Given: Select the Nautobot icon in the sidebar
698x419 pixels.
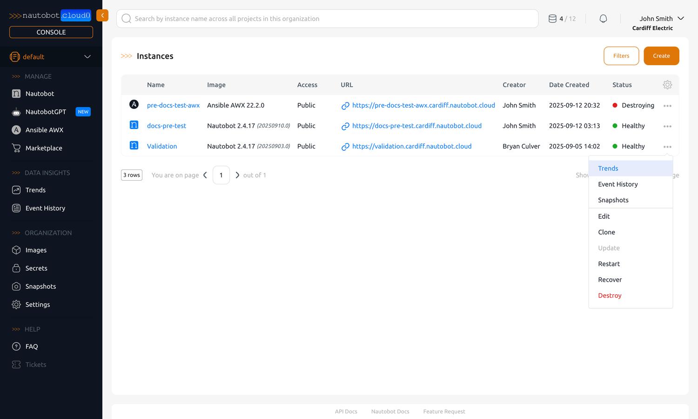Looking at the screenshot, I should [16, 94].
